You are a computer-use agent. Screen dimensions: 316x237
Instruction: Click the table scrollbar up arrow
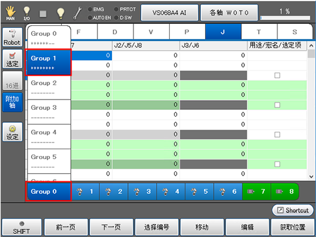click(x=311, y=45)
